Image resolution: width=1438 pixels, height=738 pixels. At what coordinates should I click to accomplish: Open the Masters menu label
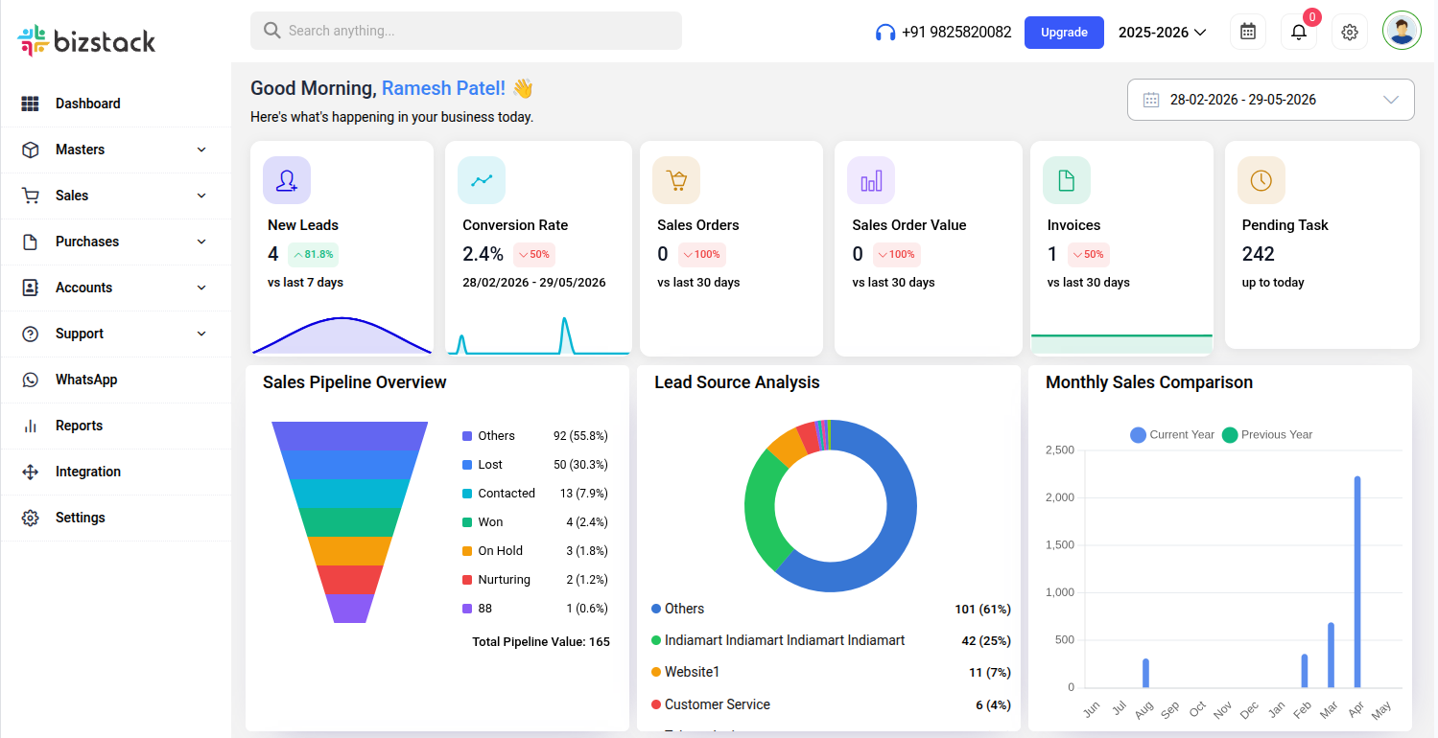pyautogui.click(x=80, y=150)
